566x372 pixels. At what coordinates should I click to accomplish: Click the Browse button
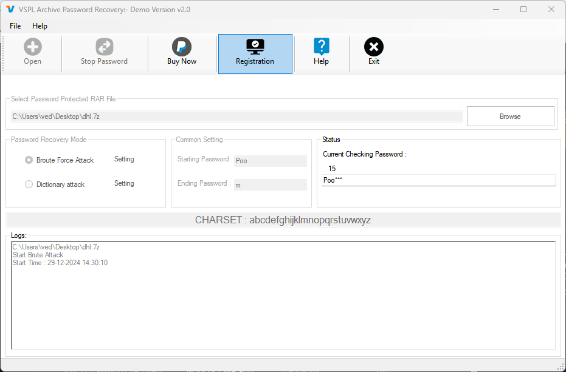(x=509, y=116)
